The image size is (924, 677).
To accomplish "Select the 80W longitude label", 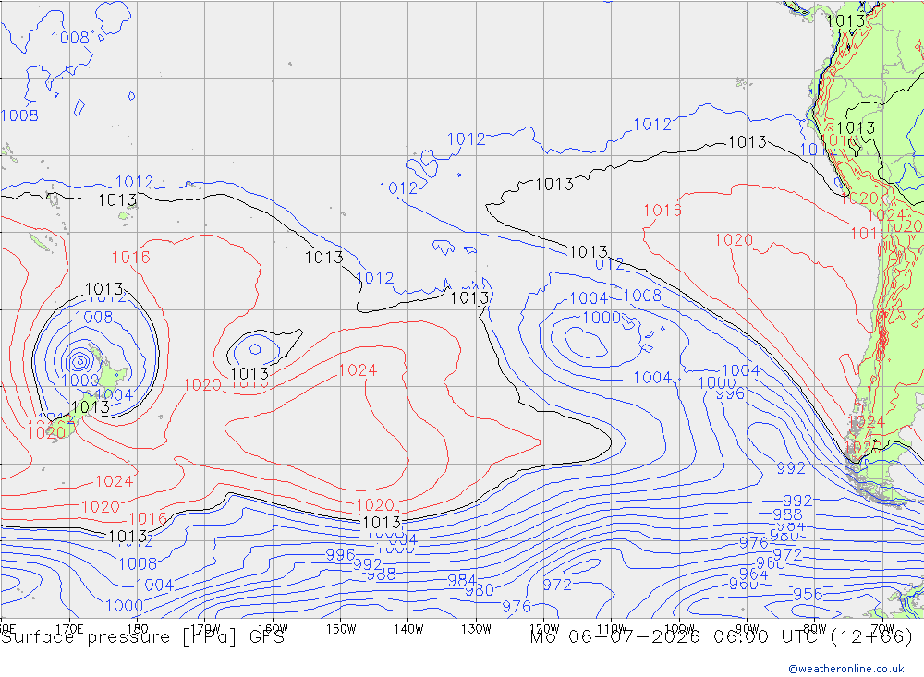I will coord(815,629).
